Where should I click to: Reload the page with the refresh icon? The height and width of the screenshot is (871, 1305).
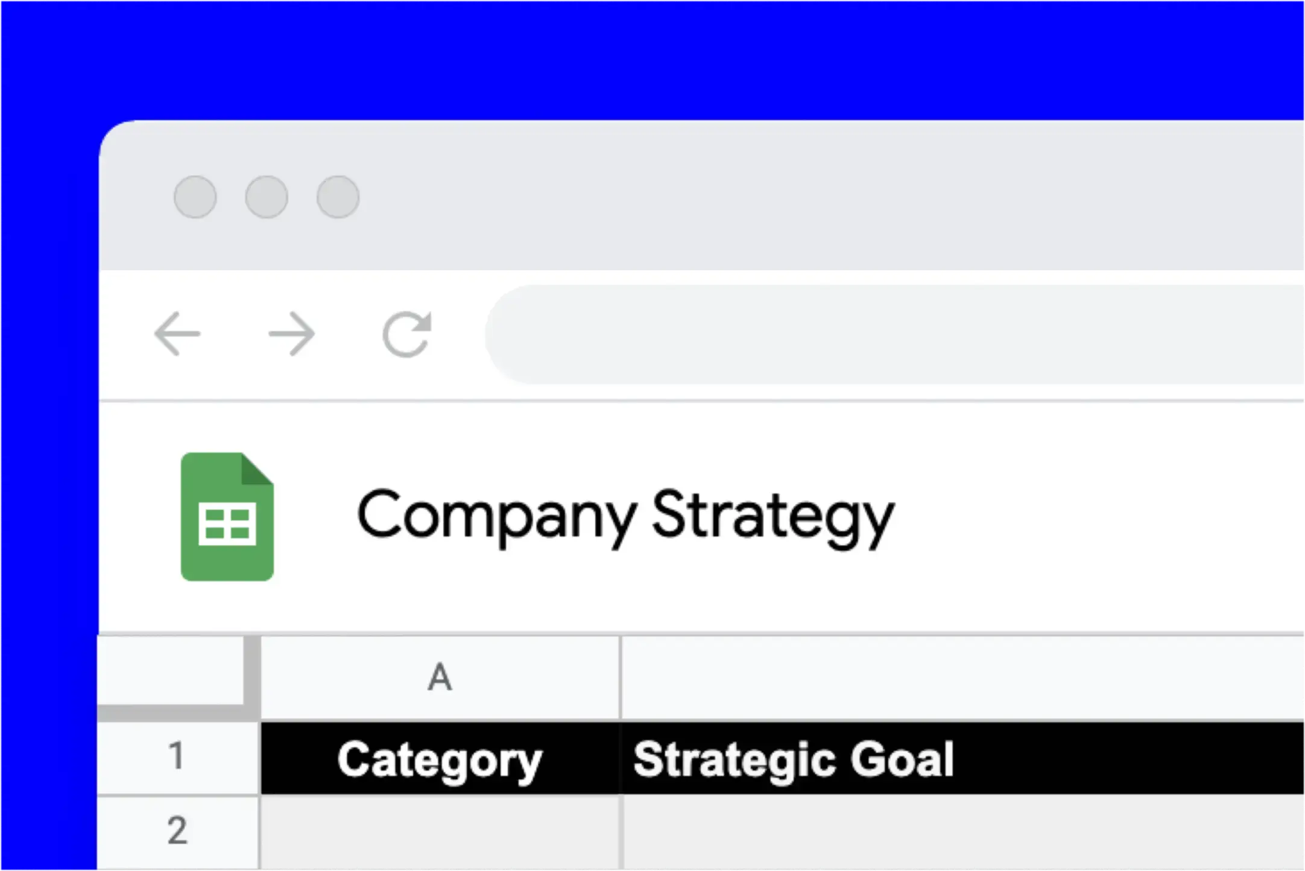[x=407, y=334]
